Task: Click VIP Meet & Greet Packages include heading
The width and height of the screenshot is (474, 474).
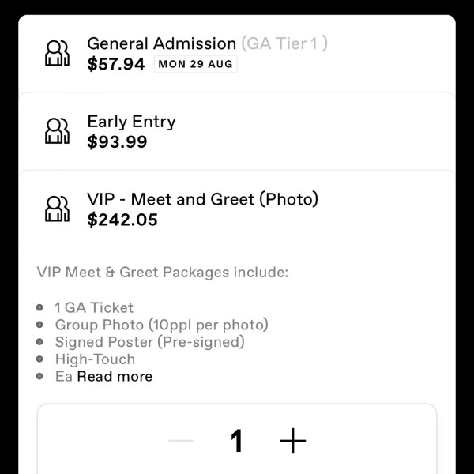Action: coord(163,272)
